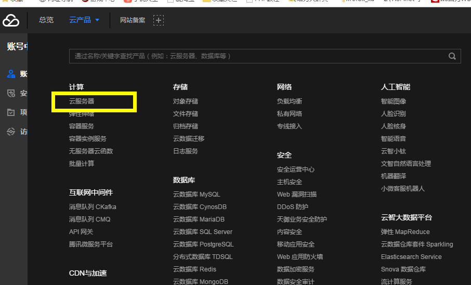Open the 总览 overview tab
471x285 pixels.
[x=46, y=20]
